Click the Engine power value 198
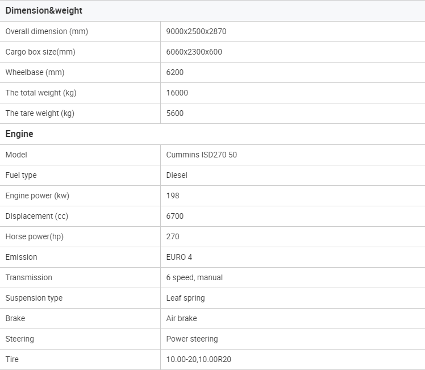 pyautogui.click(x=173, y=196)
